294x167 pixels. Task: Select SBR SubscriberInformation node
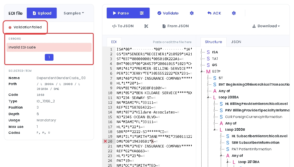(x=255, y=143)
